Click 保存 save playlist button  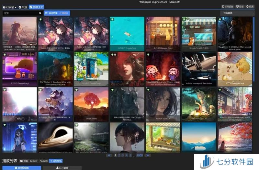34,161
